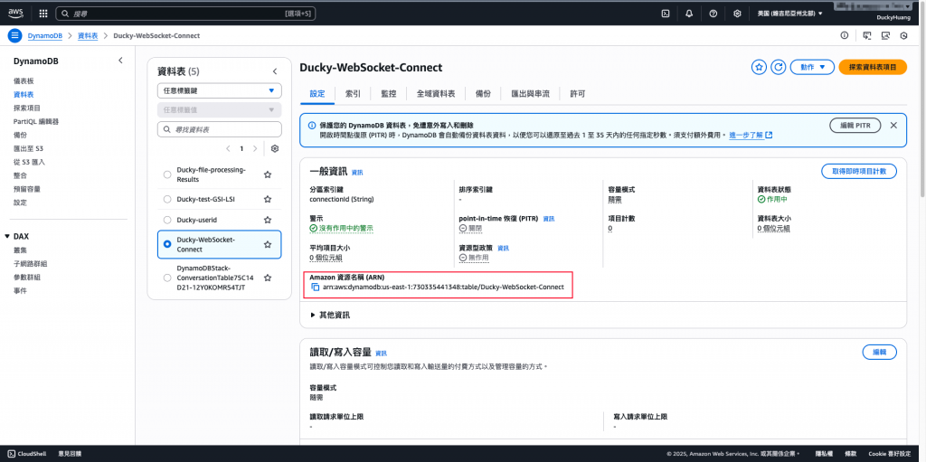Focus the 尋找資料表 search field
926x462 pixels.
[220, 129]
